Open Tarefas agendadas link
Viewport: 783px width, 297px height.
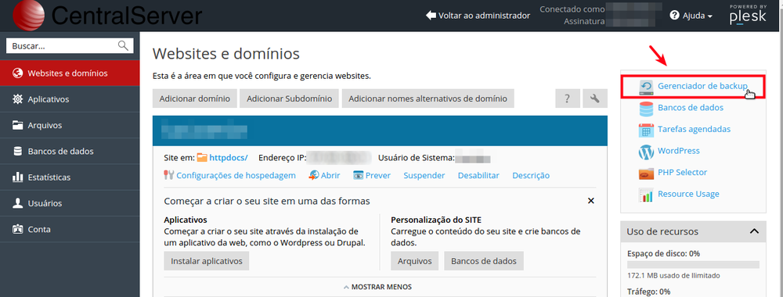coord(694,129)
